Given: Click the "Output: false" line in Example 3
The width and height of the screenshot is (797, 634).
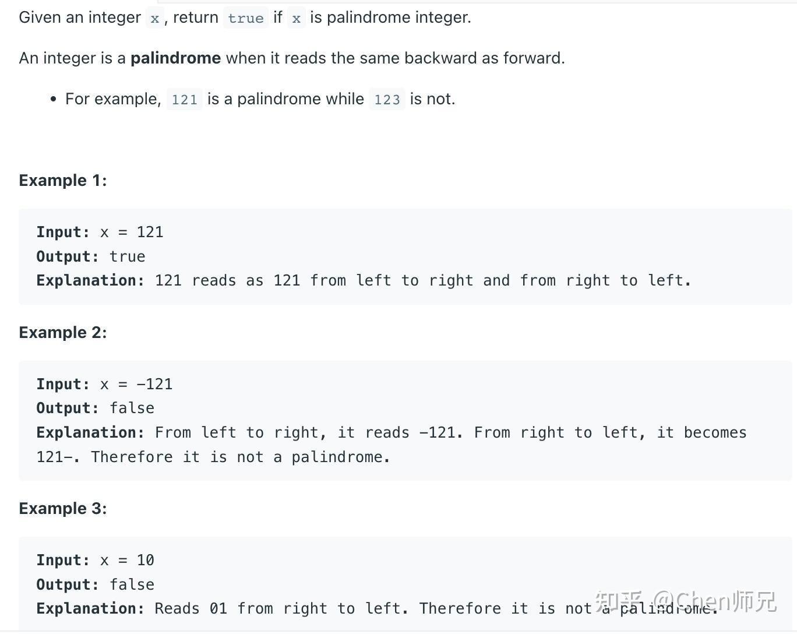Looking at the screenshot, I should point(96,585).
